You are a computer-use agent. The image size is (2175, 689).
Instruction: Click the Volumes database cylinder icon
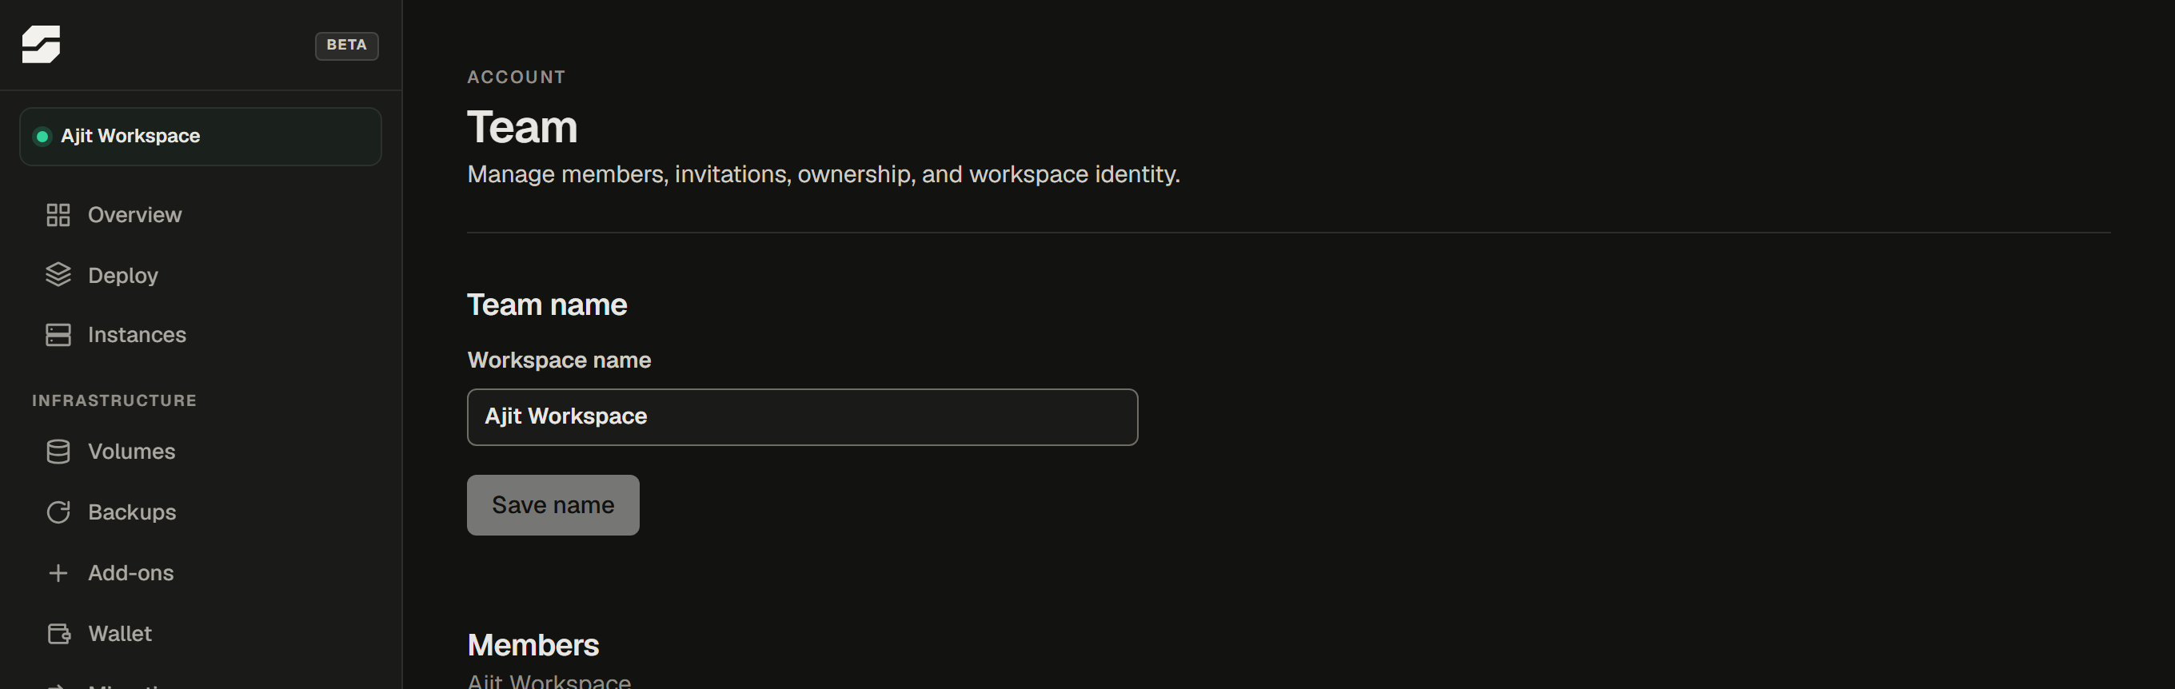click(x=58, y=452)
